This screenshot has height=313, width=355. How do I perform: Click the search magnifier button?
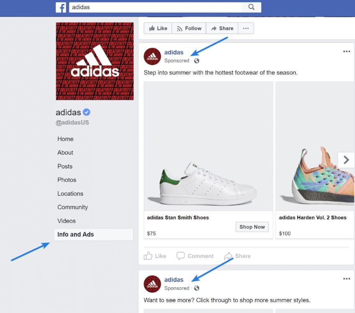tap(251, 7)
